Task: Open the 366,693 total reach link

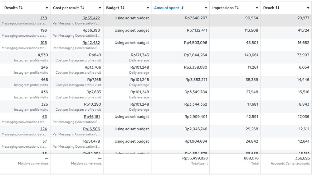Action: (302, 158)
